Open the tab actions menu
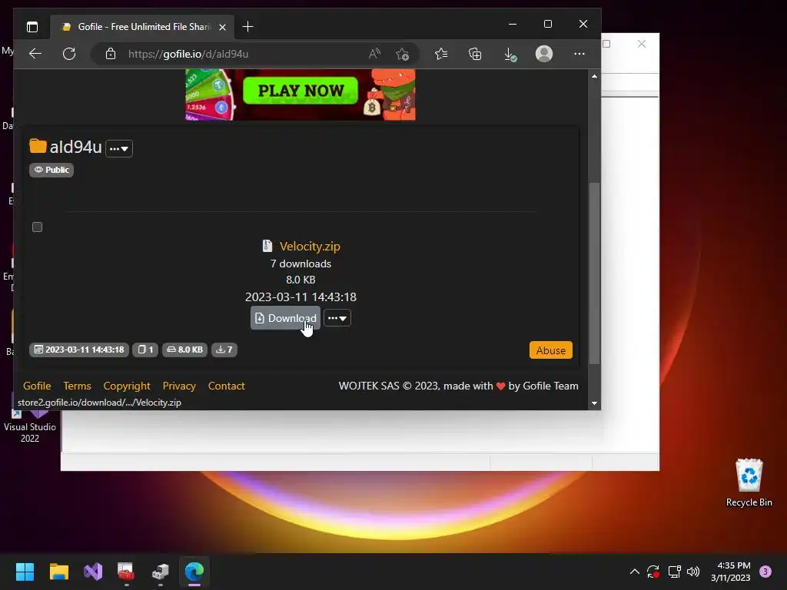This screenshot has height=590, width=787. coord(32,27)
